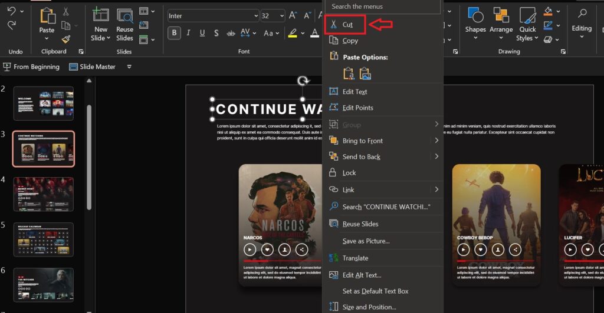
Task: Click the share icon on NARCOS card
Action: [x=301, y=249]
